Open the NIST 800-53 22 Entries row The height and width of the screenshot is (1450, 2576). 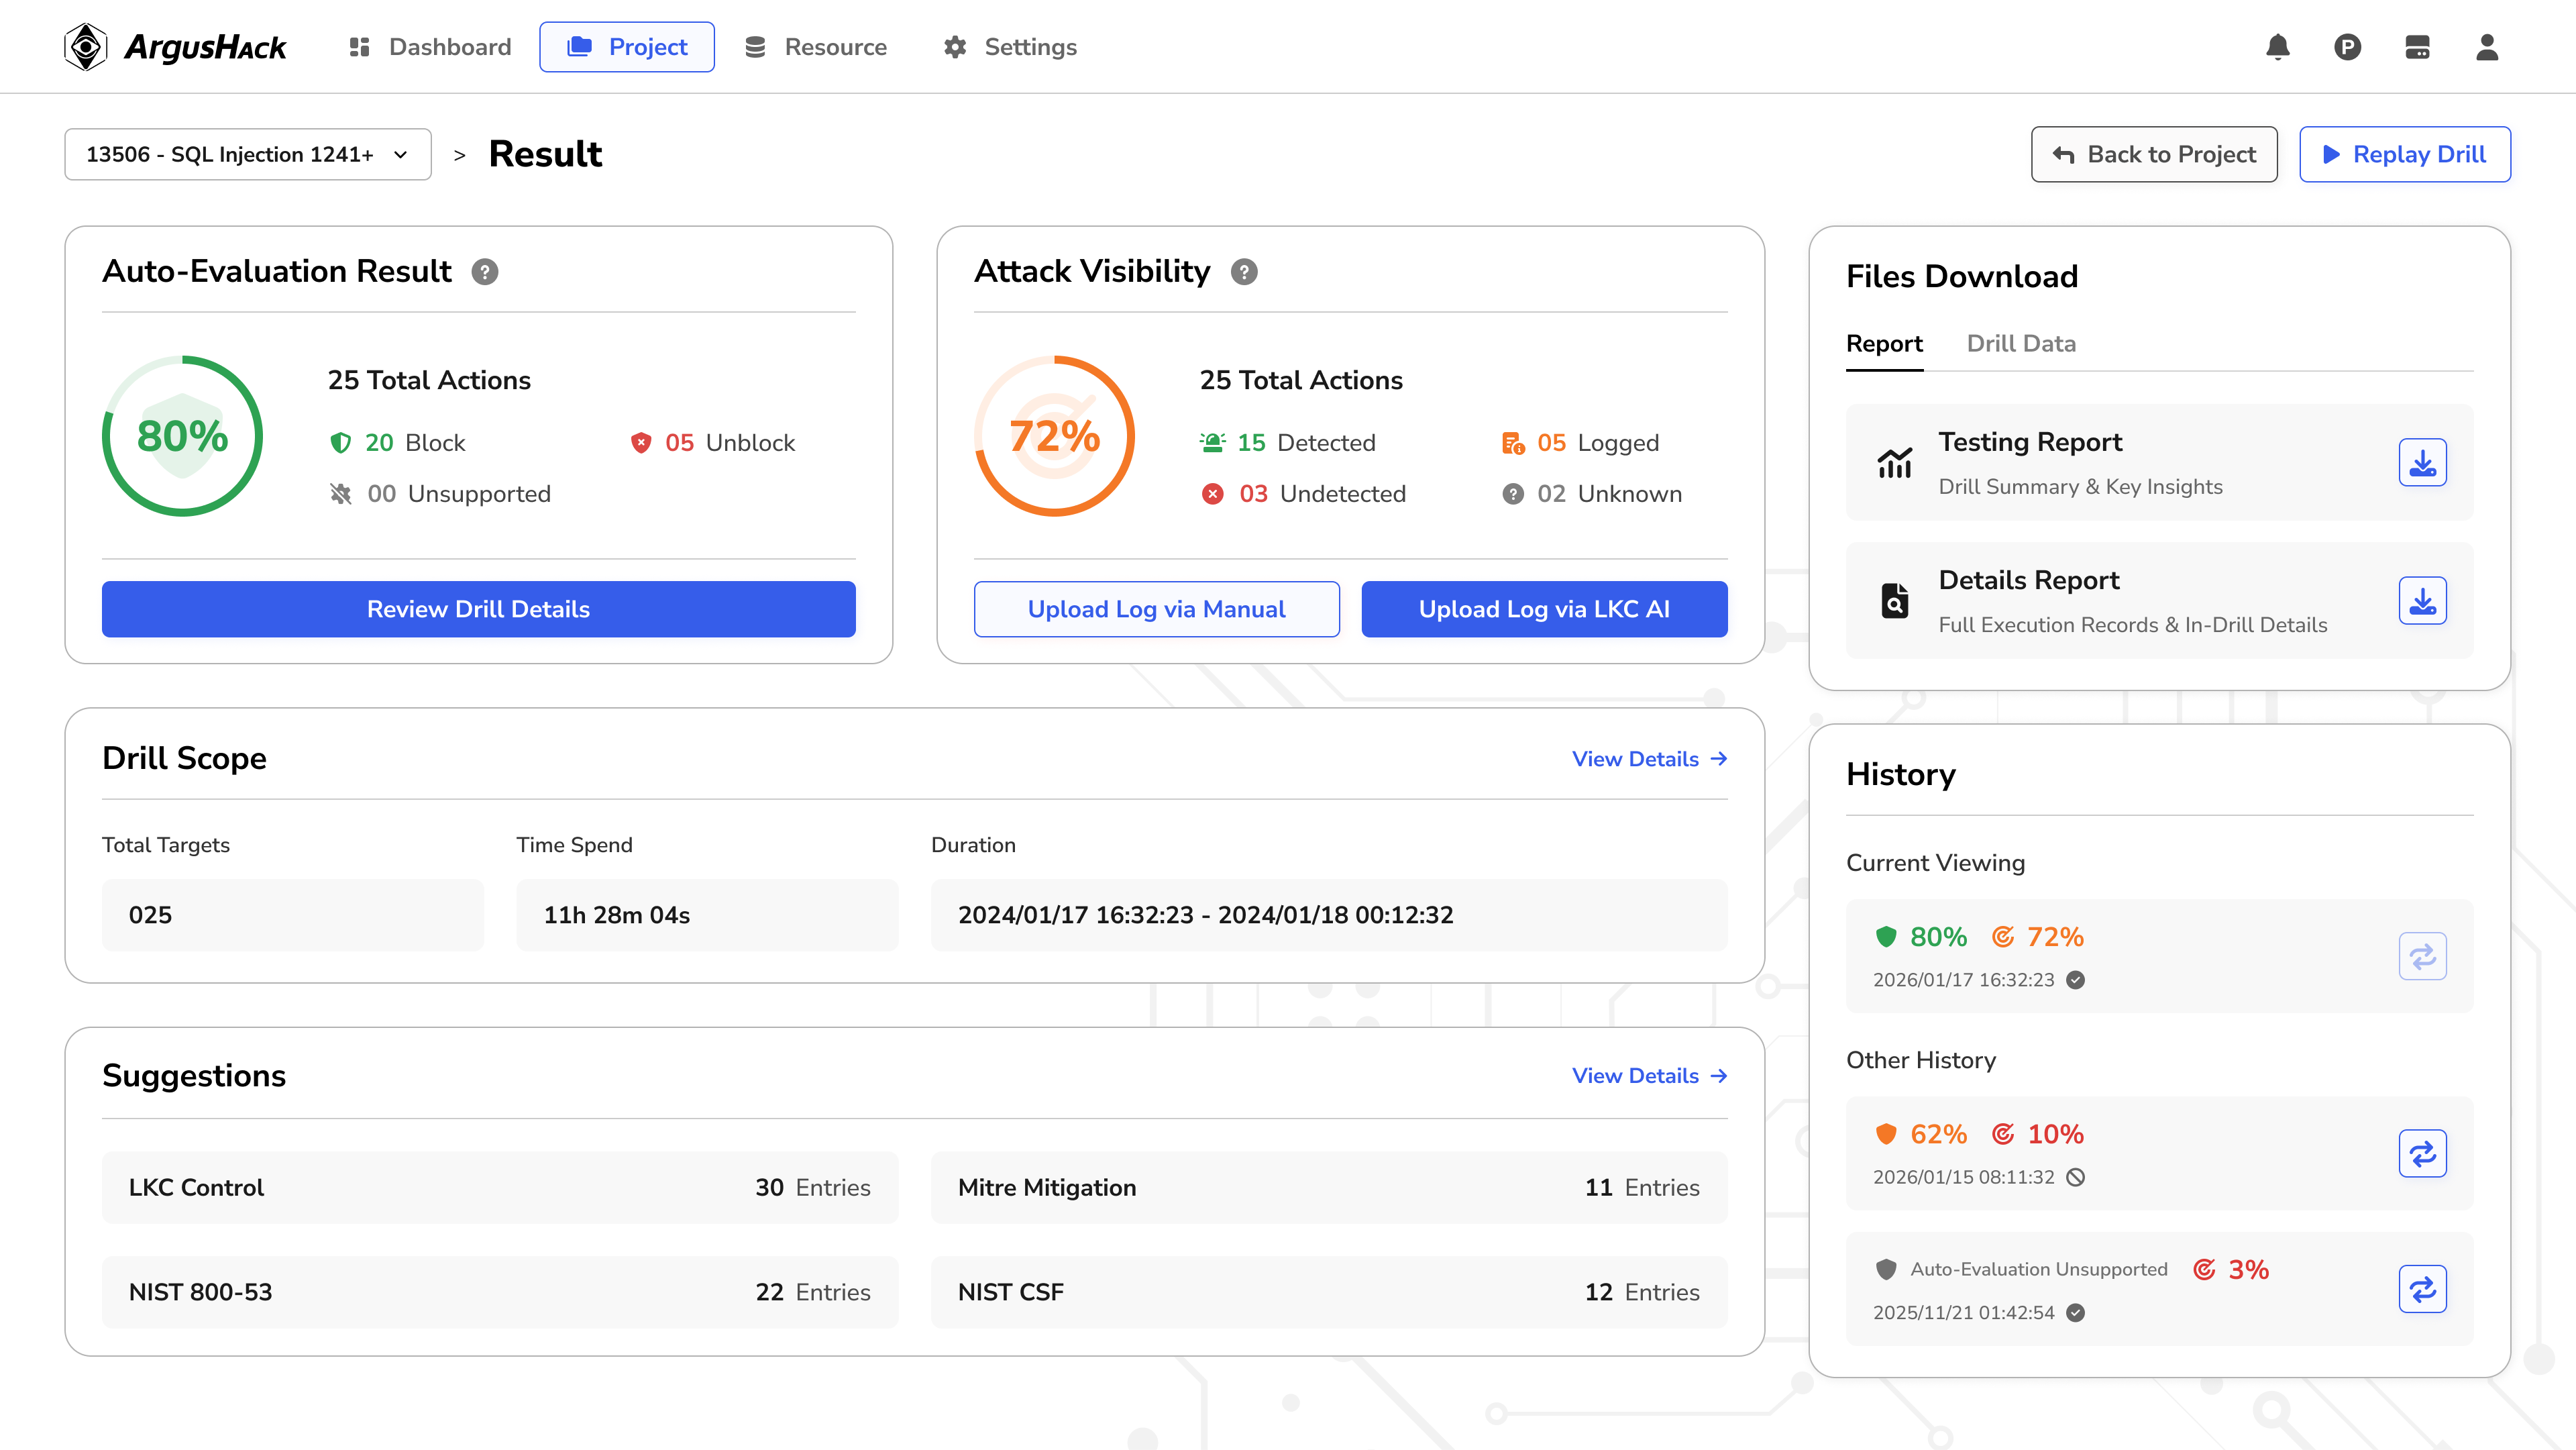(500, 1292)
